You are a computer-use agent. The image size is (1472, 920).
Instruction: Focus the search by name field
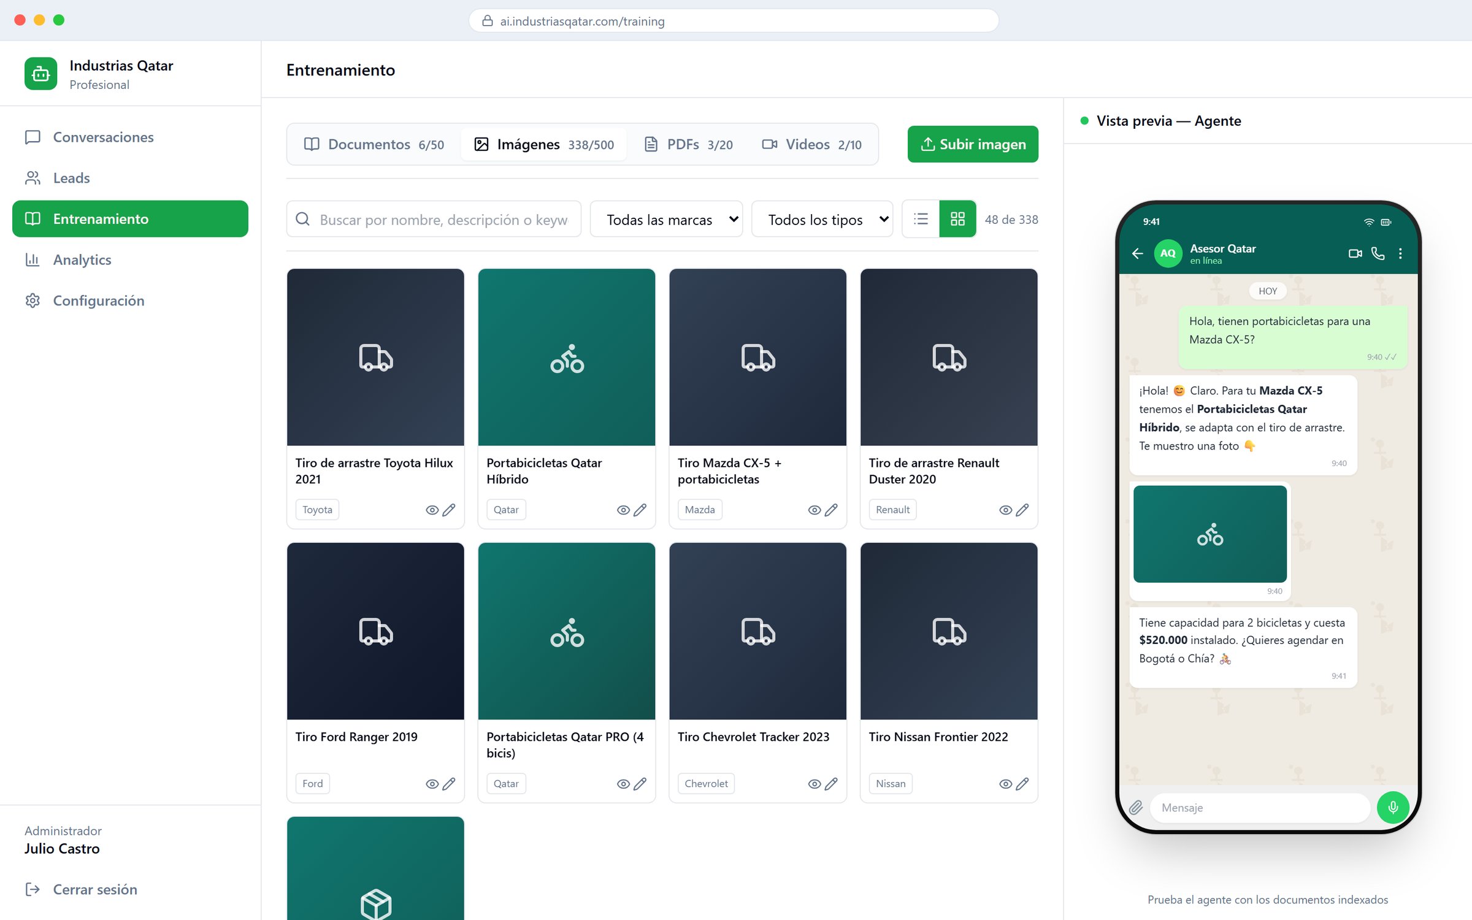434,219
